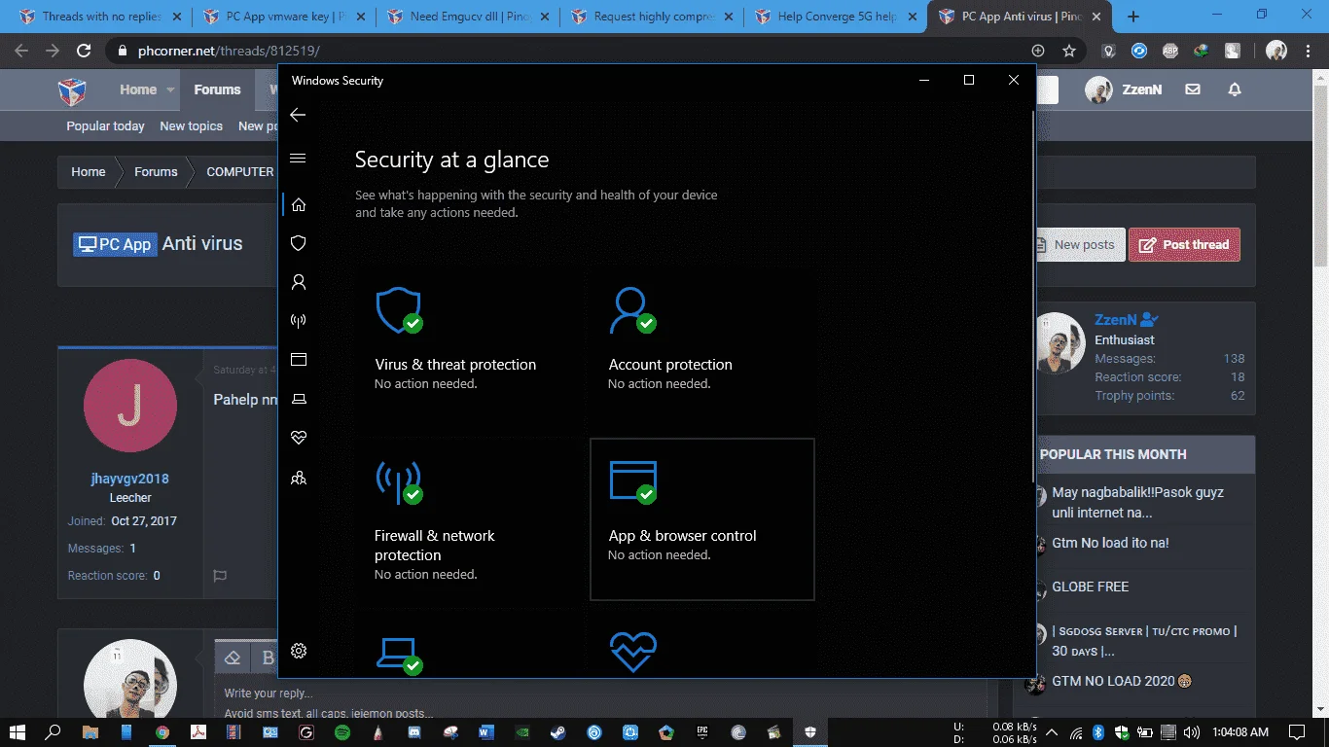Open Virus & threat shield icon in sidebar
Screen dimensions: 1329x747
coord(299,243)
